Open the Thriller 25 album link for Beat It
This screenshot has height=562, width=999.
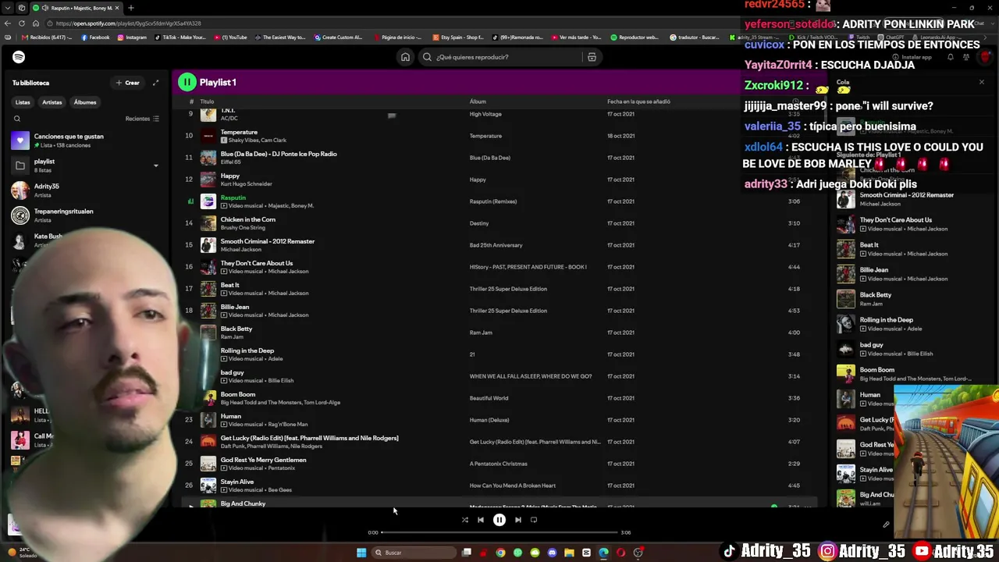click(508, 289)
